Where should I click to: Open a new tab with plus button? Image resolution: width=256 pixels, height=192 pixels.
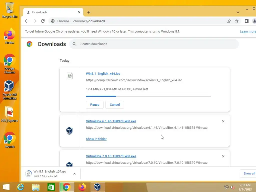point(89,12)
